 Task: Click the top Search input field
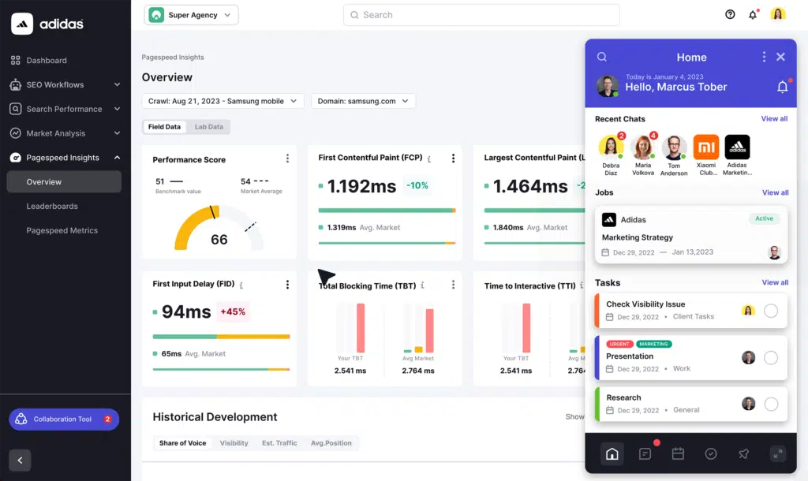tap(481, 15)
